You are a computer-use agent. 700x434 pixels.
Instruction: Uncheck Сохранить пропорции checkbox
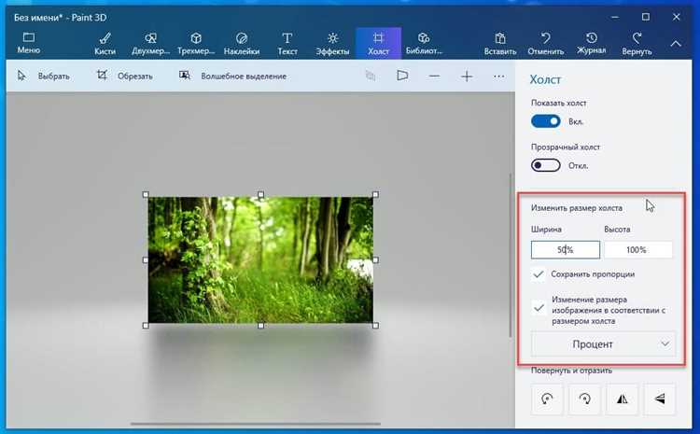[x=539, y=274]
